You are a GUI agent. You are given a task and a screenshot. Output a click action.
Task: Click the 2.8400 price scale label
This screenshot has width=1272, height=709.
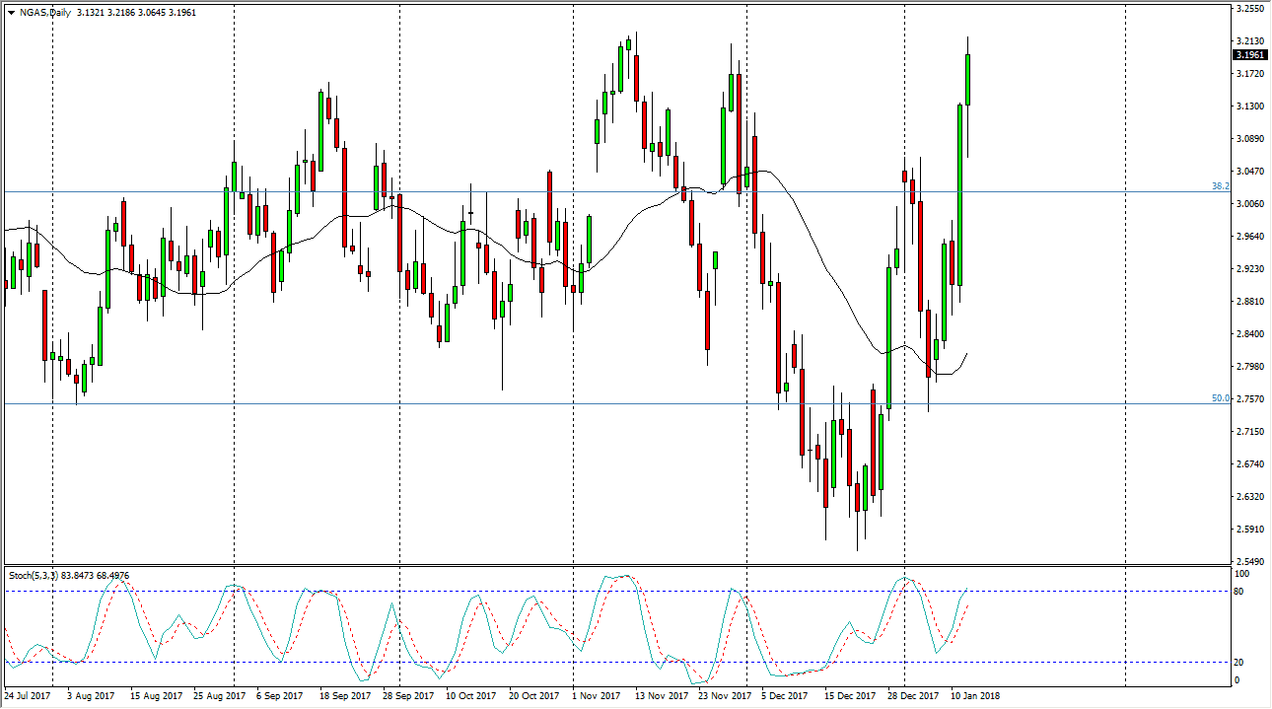click(x=1250, y=334)
